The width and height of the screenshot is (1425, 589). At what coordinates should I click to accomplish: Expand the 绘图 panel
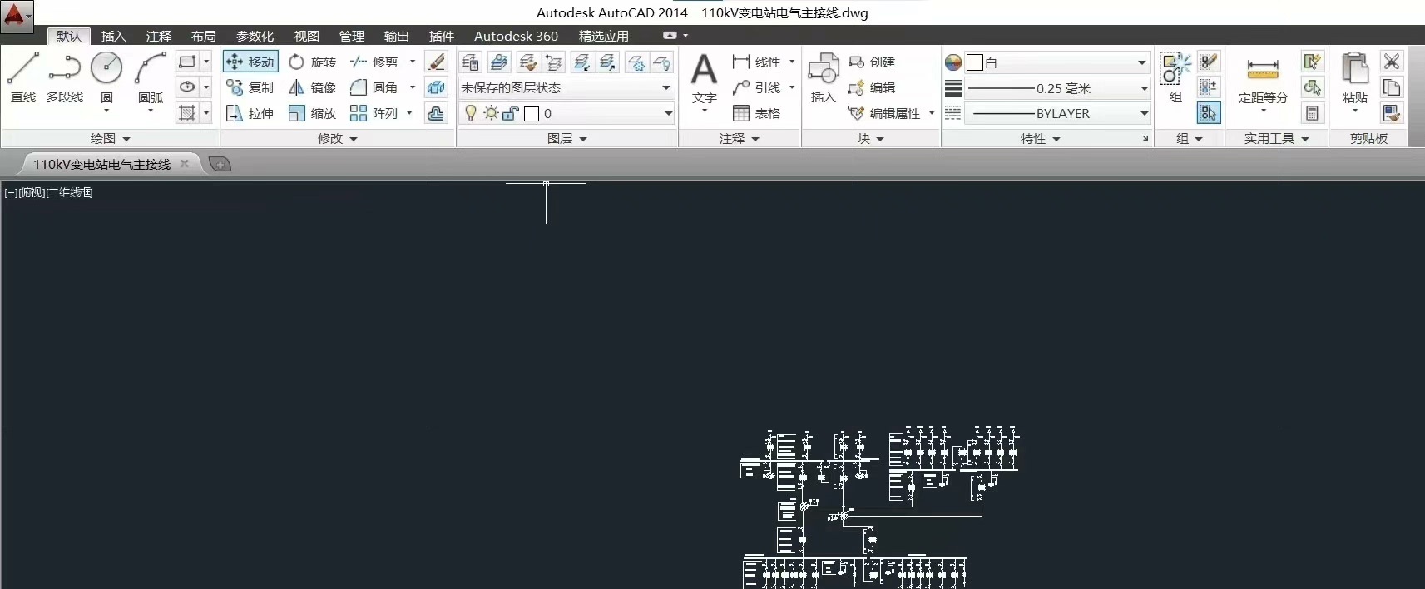pyautogui.click(x=111, y=139)
